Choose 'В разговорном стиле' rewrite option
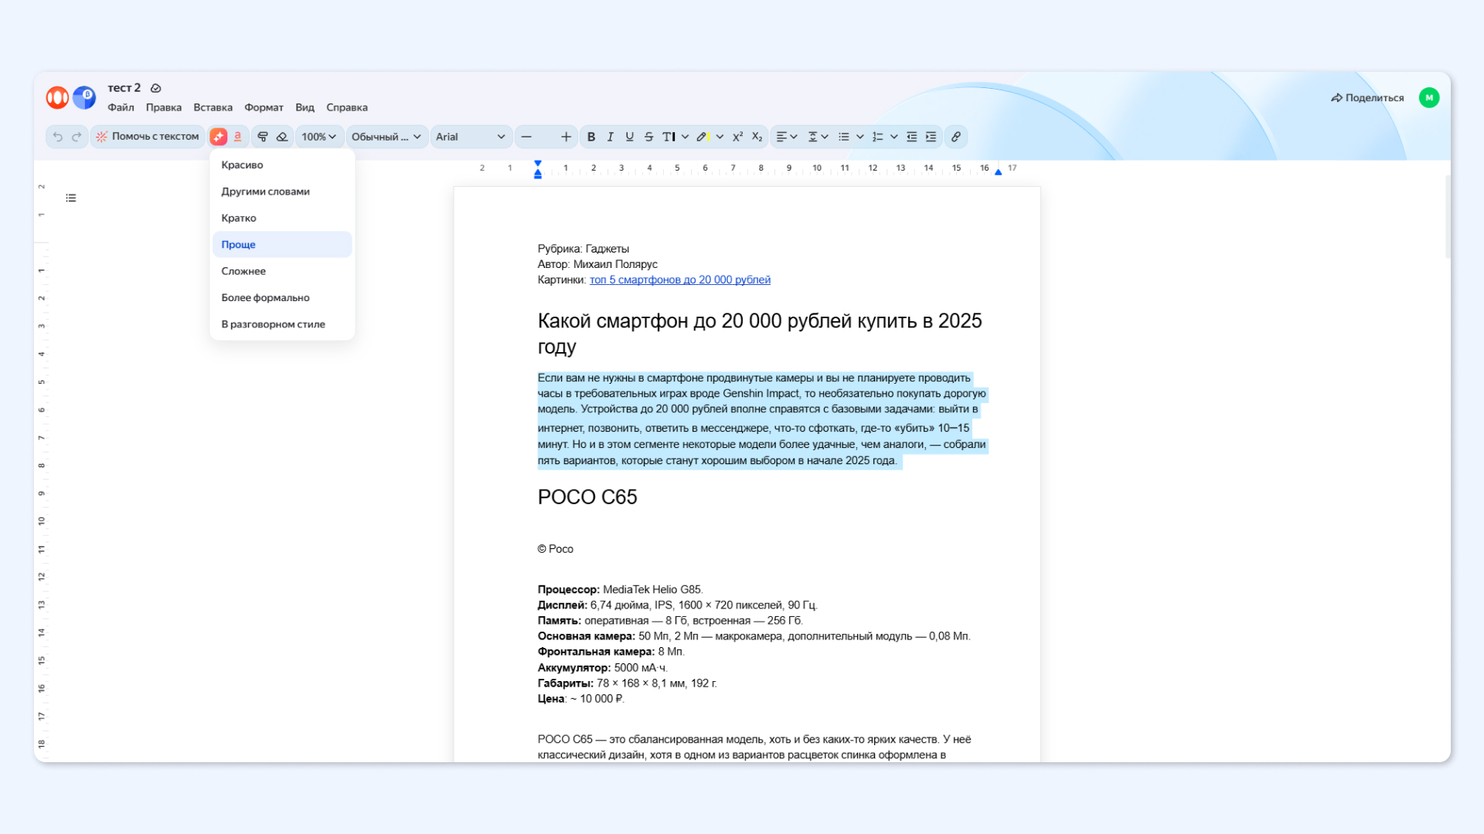 (x=282, y=324)
